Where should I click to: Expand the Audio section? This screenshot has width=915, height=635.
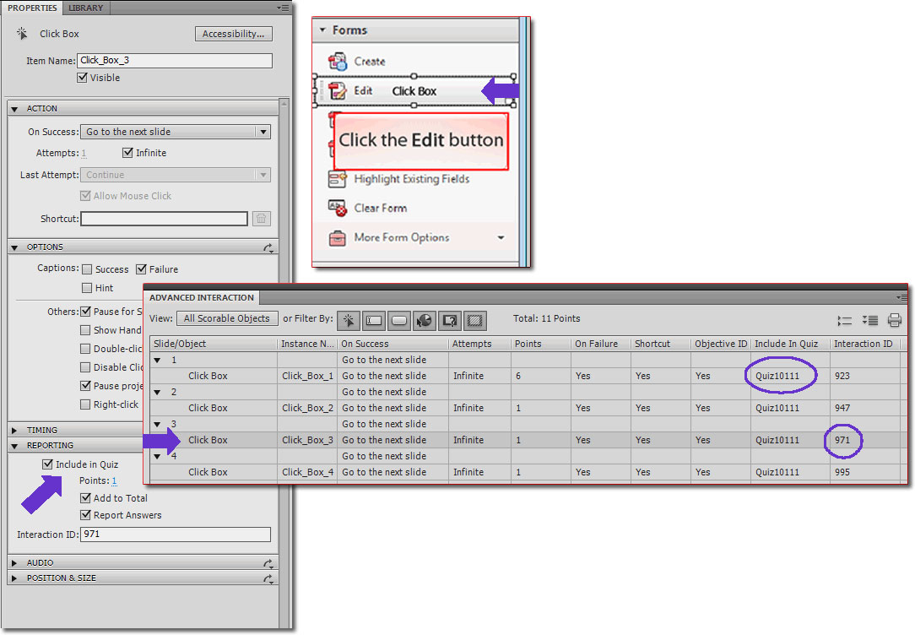(14, 562)
